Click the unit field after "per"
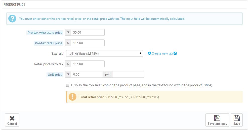Screen dimensions: 248x132 point(128,74)
